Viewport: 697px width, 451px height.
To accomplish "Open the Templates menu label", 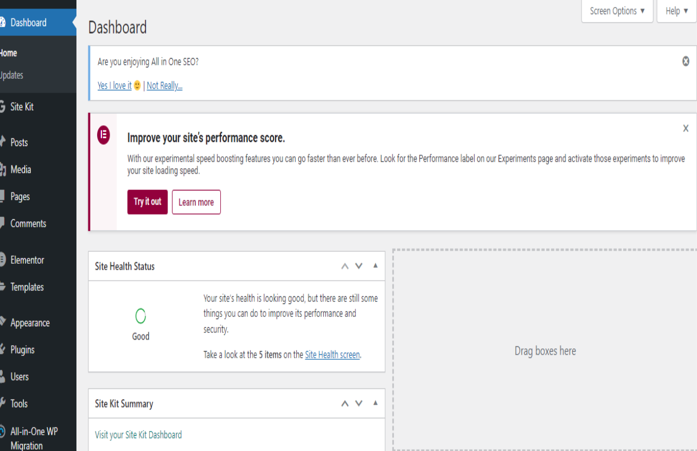I will point(27,287).
